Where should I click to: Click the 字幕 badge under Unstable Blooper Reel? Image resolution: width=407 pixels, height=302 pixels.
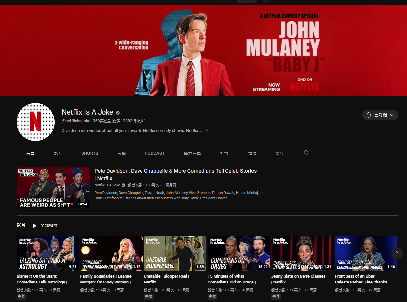148,297
